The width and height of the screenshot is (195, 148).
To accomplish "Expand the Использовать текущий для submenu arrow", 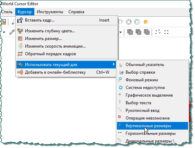I will point(113,64).
